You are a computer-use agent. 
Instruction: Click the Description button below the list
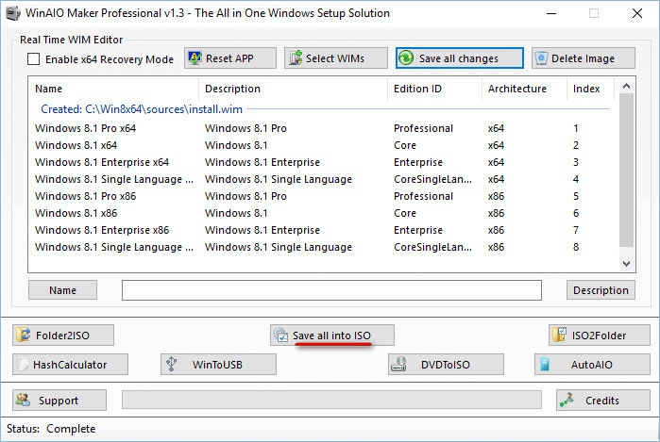point(601,290)
